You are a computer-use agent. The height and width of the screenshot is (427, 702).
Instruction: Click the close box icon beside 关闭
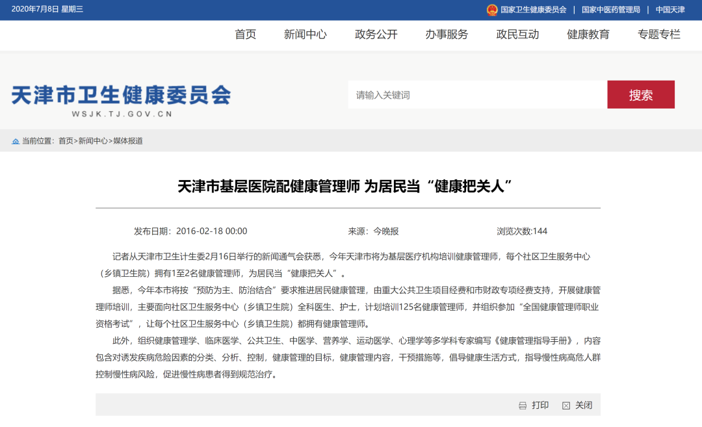566,406
